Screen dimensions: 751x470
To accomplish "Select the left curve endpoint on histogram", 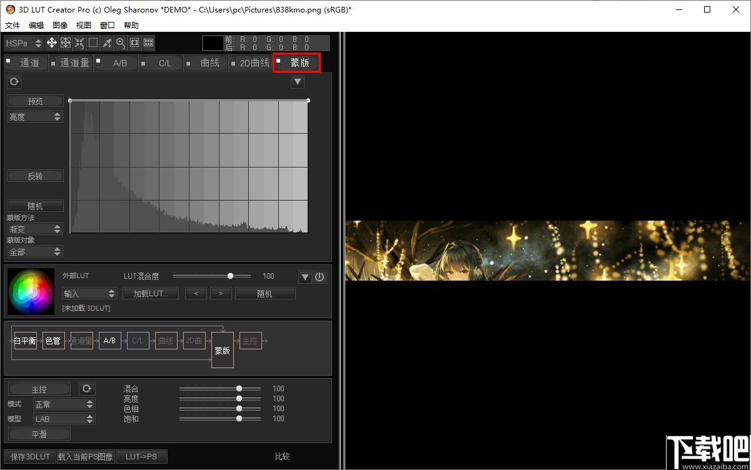I will tap(70, 100).
